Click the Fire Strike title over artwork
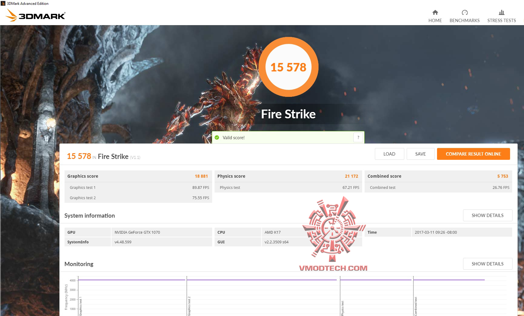The height and width of the screenshot is (316, 524). tap(288, 114)
